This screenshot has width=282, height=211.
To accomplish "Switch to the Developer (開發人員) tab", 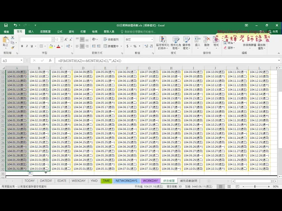I will point(109,32).
